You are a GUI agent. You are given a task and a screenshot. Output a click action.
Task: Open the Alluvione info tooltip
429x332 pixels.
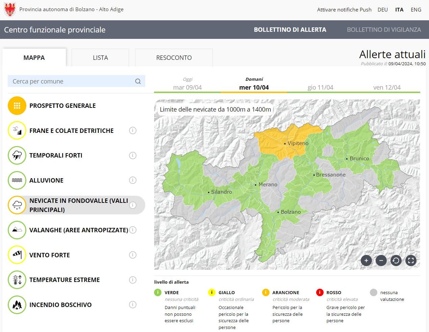[133, 180]
